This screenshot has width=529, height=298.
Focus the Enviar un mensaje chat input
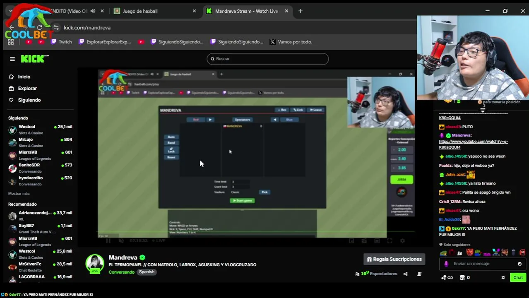tap(483, 264)
